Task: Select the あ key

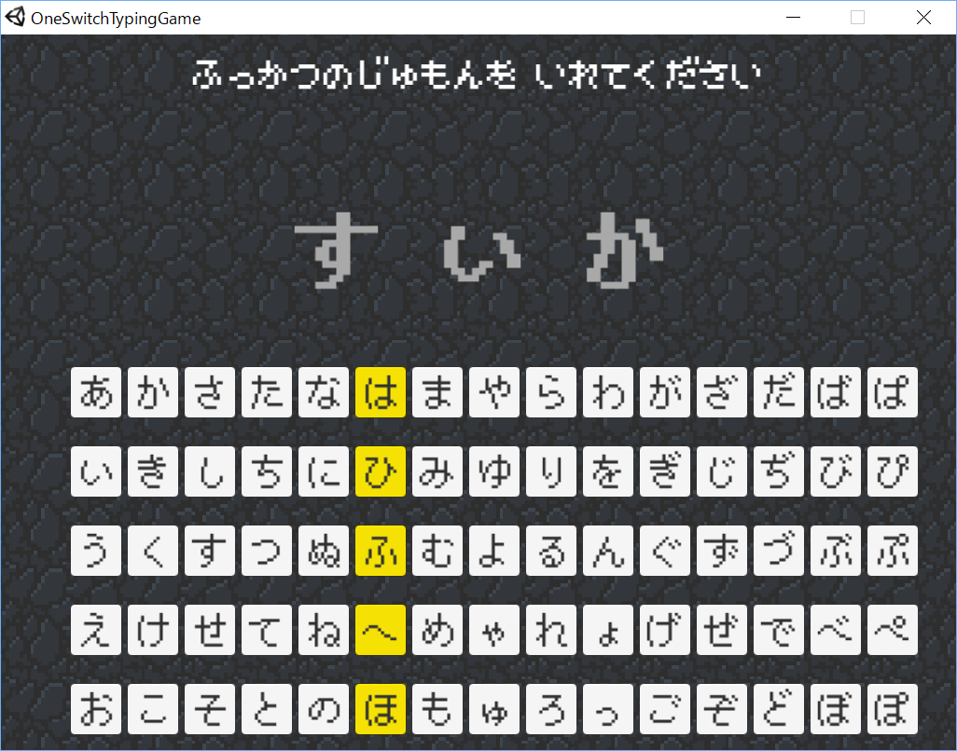Action: [96, 392]
